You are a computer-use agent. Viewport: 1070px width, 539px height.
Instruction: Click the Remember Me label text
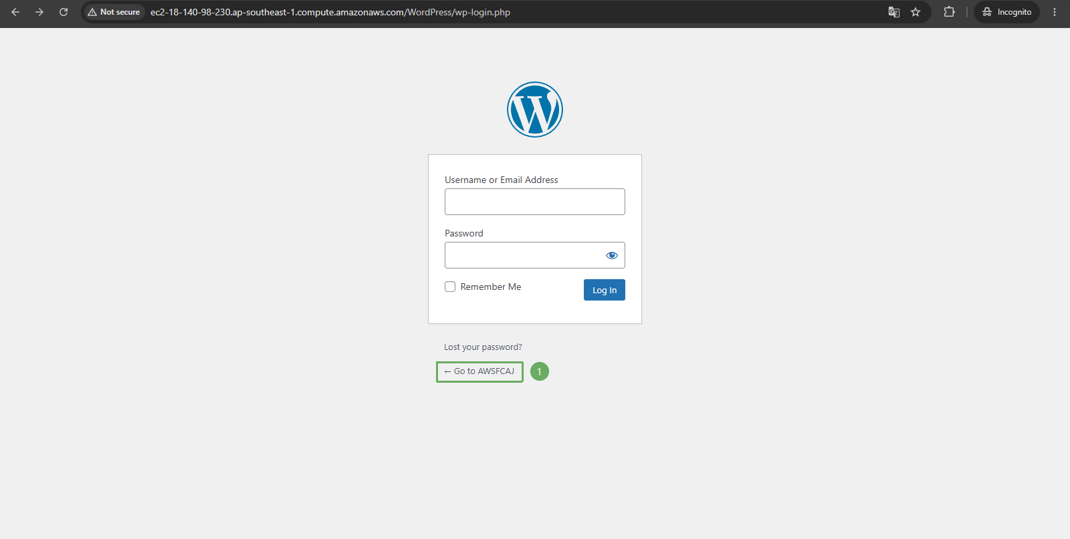point(491,287)
